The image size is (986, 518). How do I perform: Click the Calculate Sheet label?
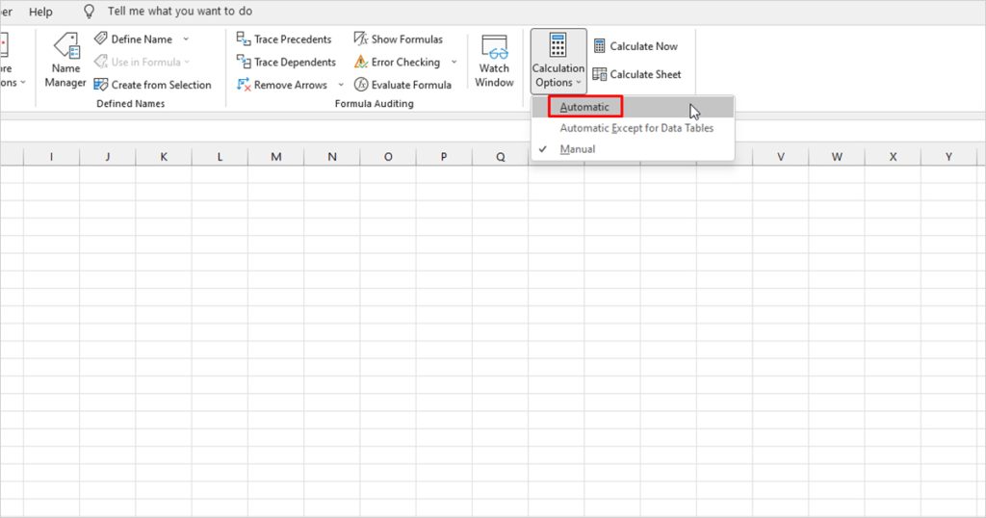coord(645,74)
